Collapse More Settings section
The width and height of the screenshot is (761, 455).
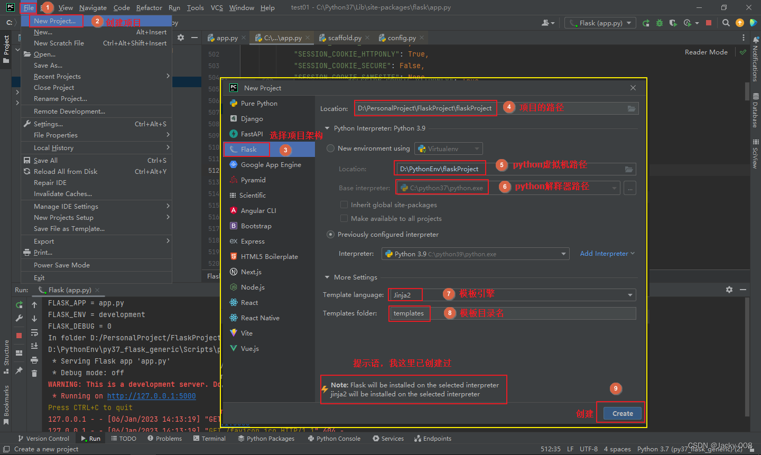pyautogui.click(x=328, y=277)
